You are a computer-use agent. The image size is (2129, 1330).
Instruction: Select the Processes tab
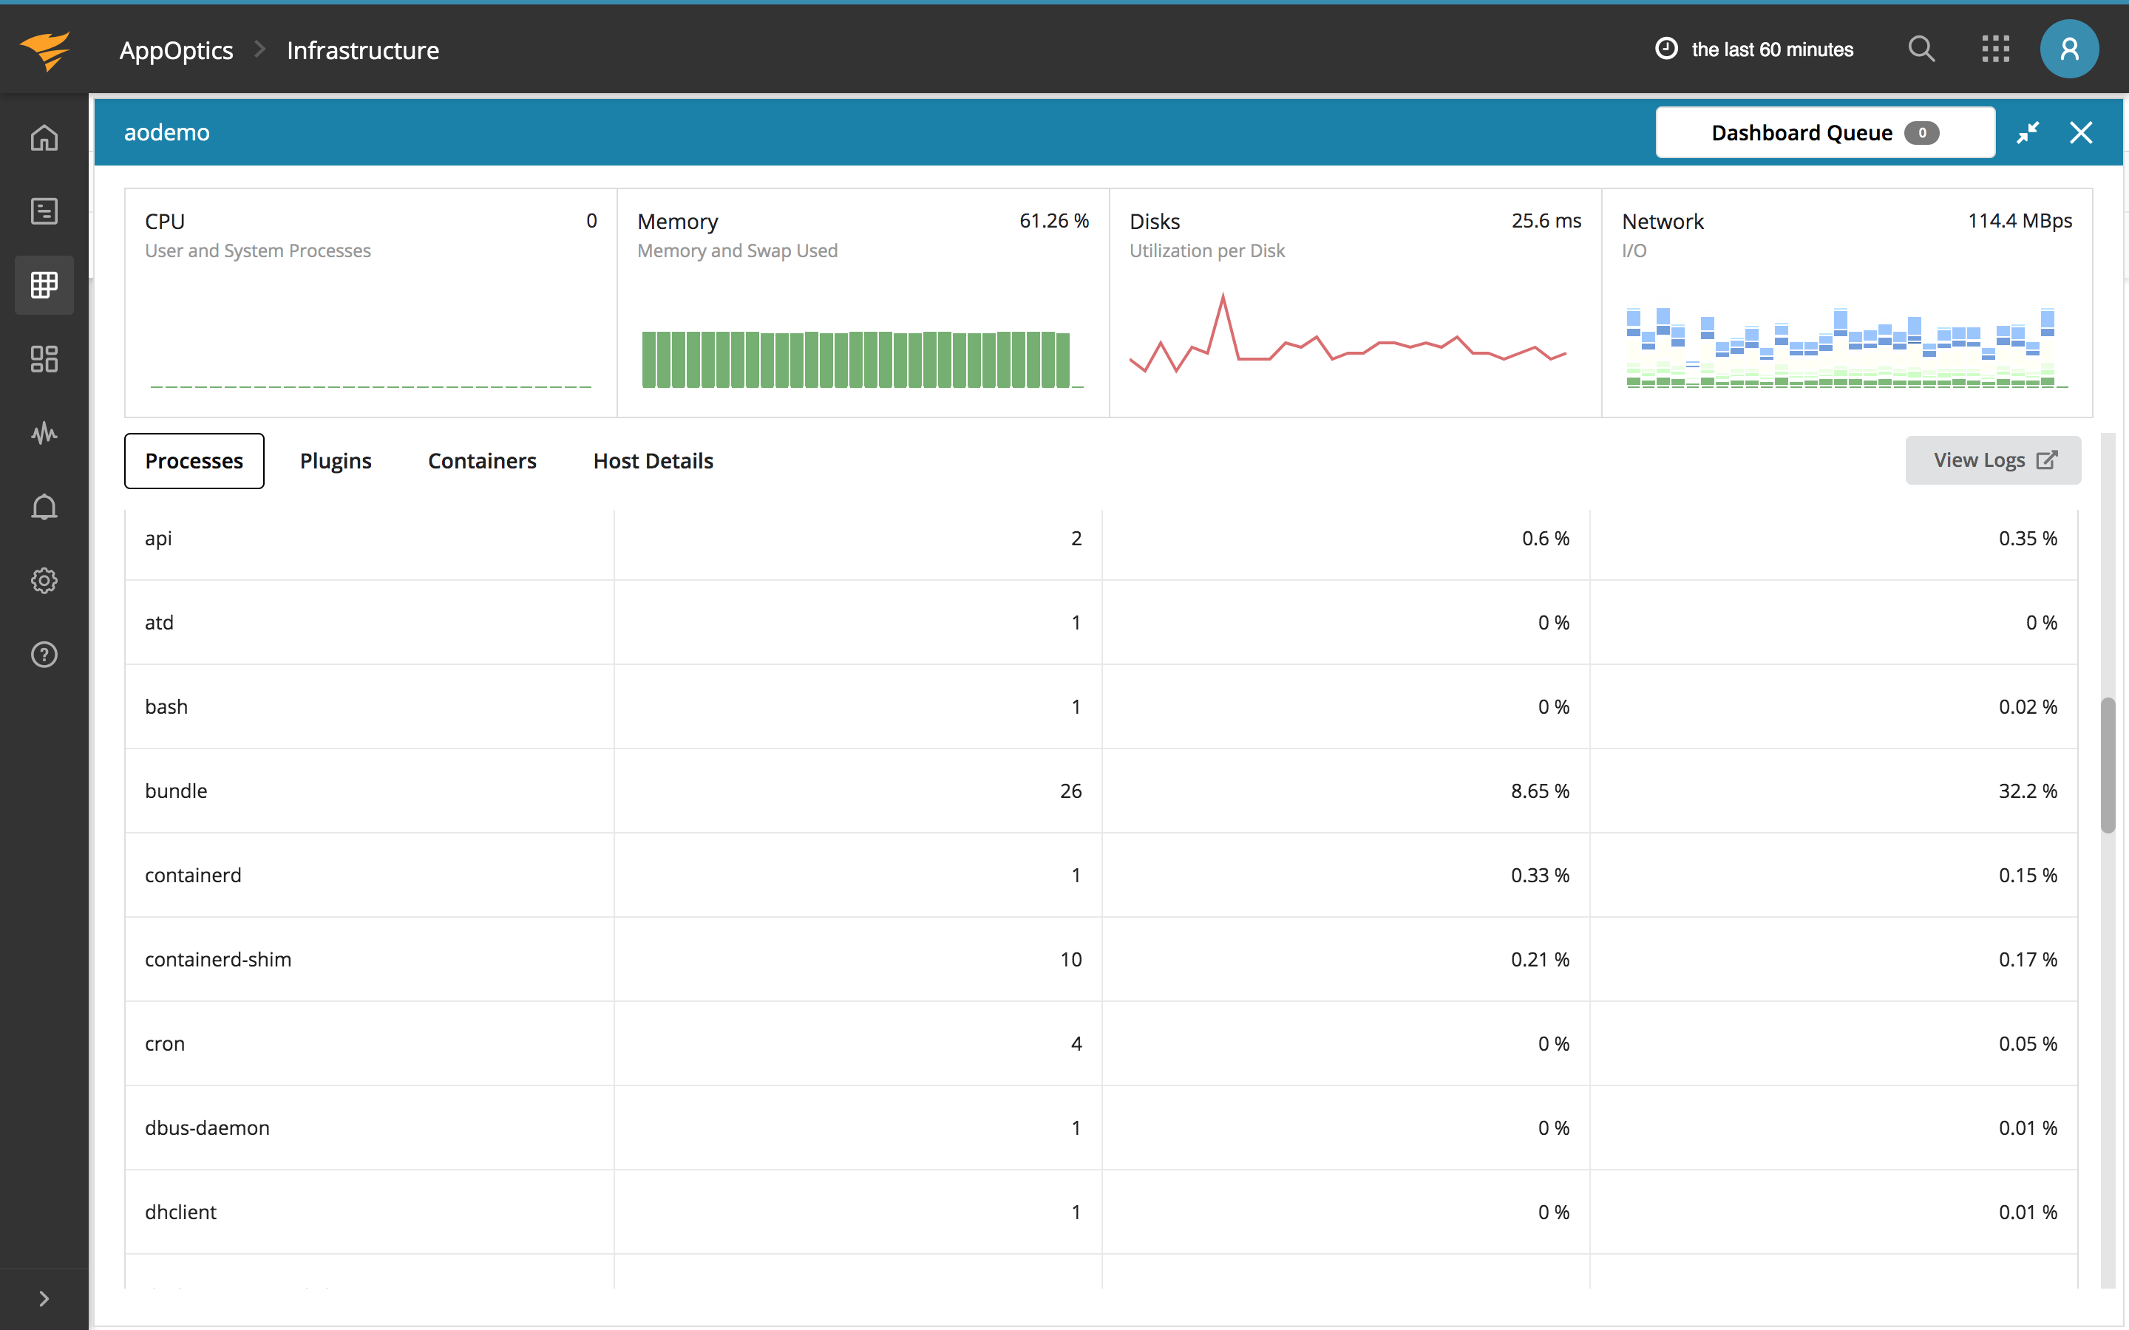pyautogui.click(x=194, y=461)
